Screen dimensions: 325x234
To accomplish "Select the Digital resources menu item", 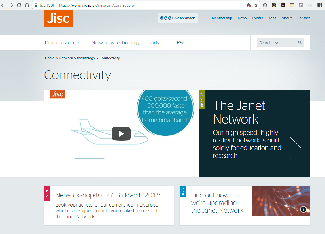I will coord(62,42).
